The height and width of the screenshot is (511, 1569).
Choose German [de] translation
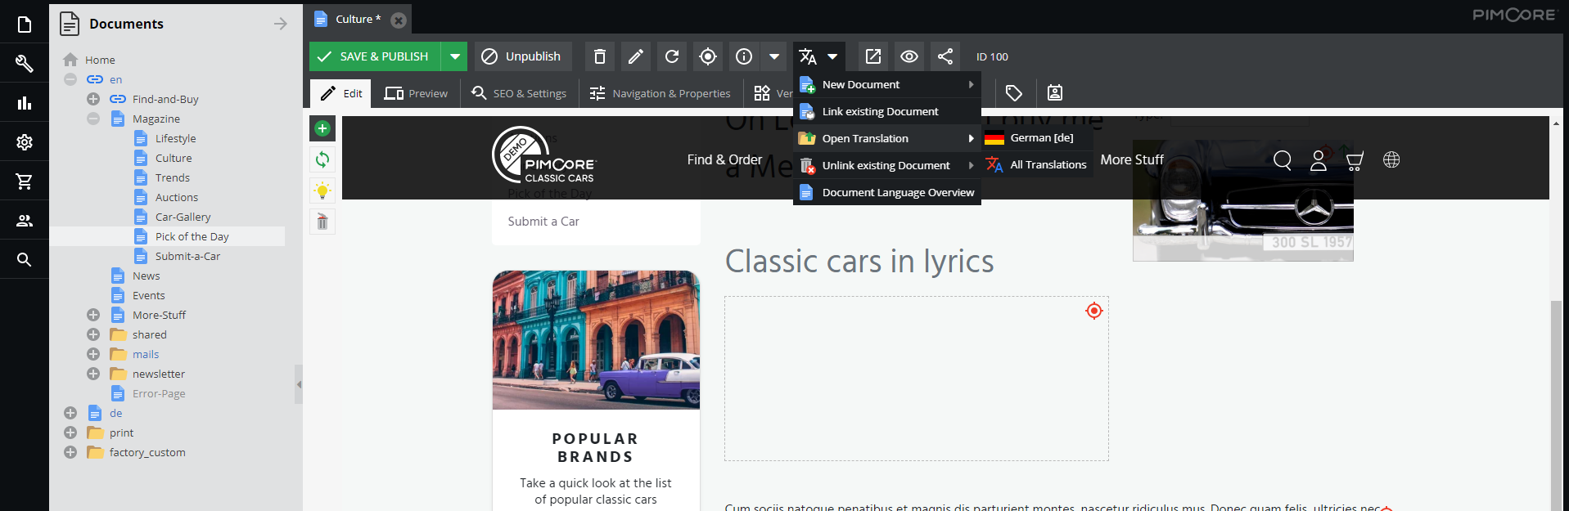tap(1038, 137)
